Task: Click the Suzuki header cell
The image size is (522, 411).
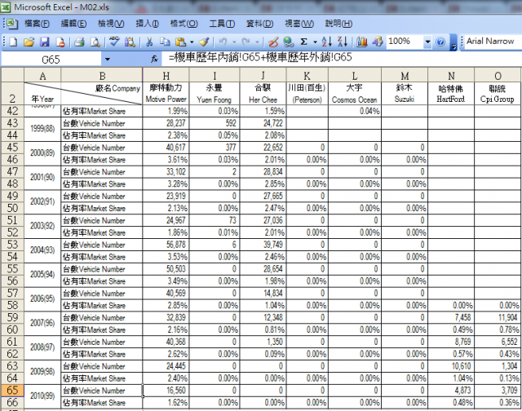Action: click(405, 94)
